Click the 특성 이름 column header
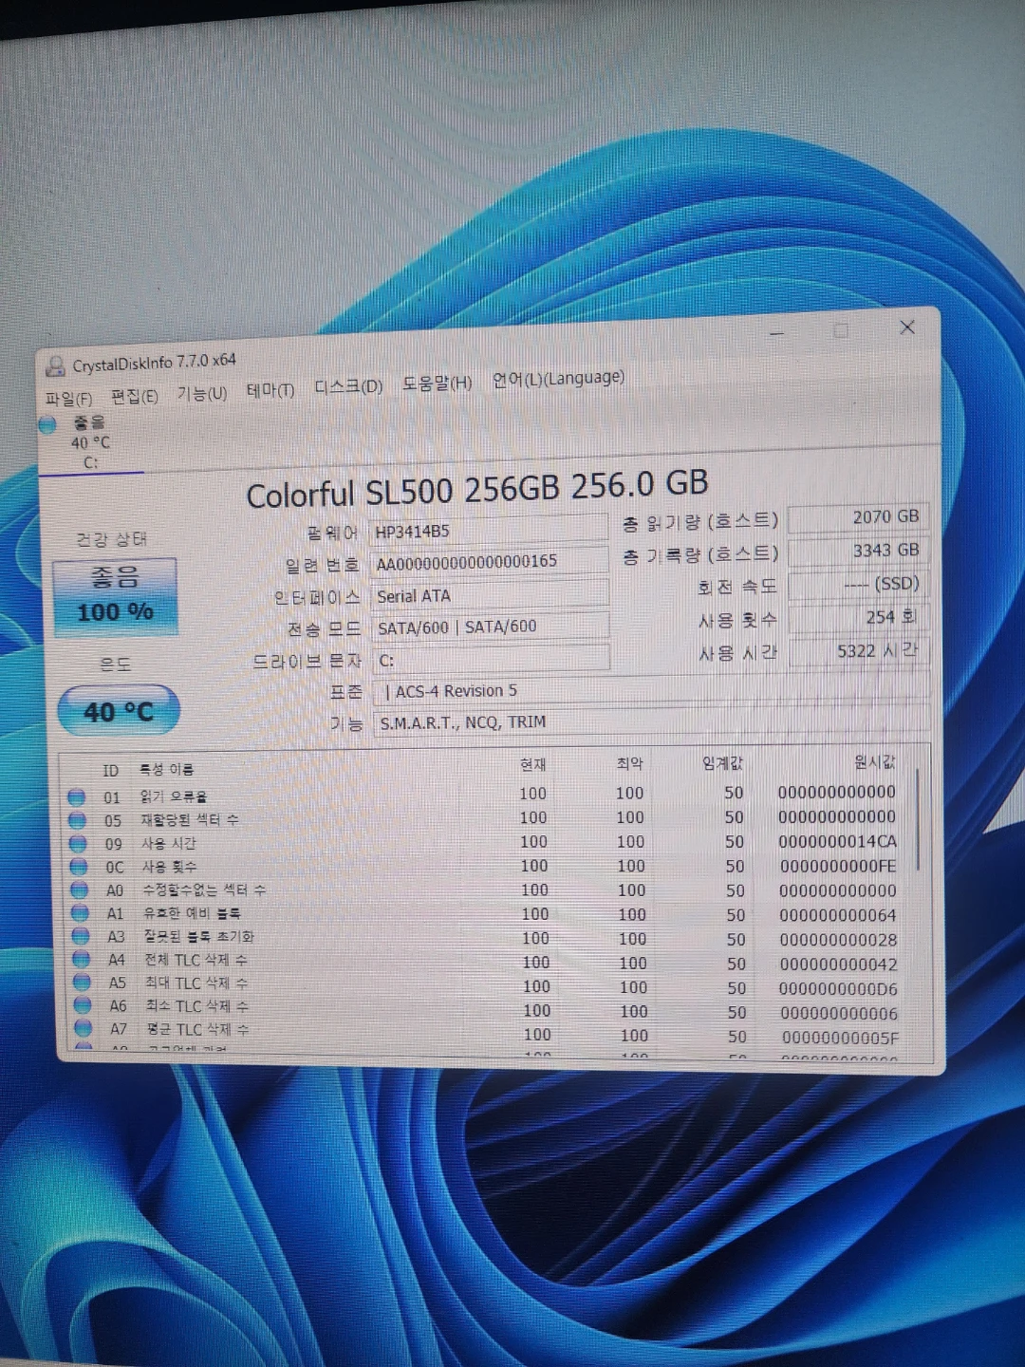The width and height of the screenshot is (1025, 1367). click(x=166, y=770)
